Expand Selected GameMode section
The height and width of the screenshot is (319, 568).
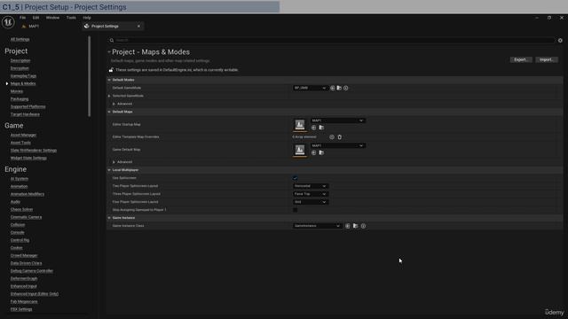(x=109, y=96)
